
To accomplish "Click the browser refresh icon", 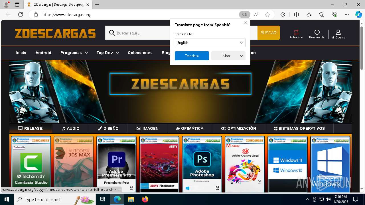I will click(x=21, y=15).
